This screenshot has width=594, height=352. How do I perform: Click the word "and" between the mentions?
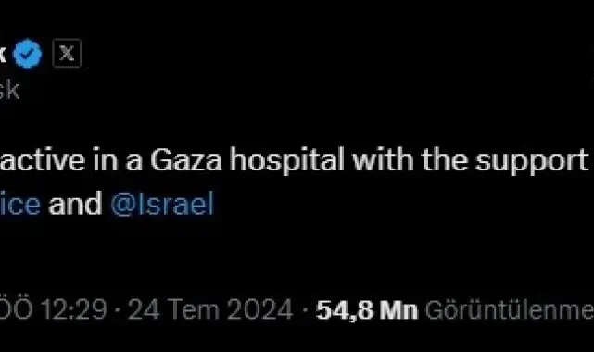click(x=75, y=204)
